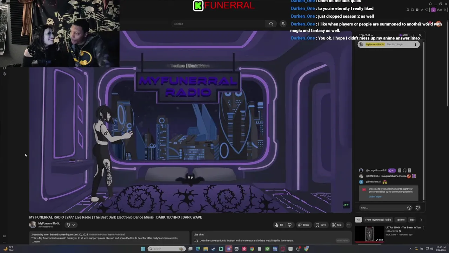This screenshot has height=253, width=449.
Task: Open Microsoft Edge from taskbar
Action: (198, 249)
